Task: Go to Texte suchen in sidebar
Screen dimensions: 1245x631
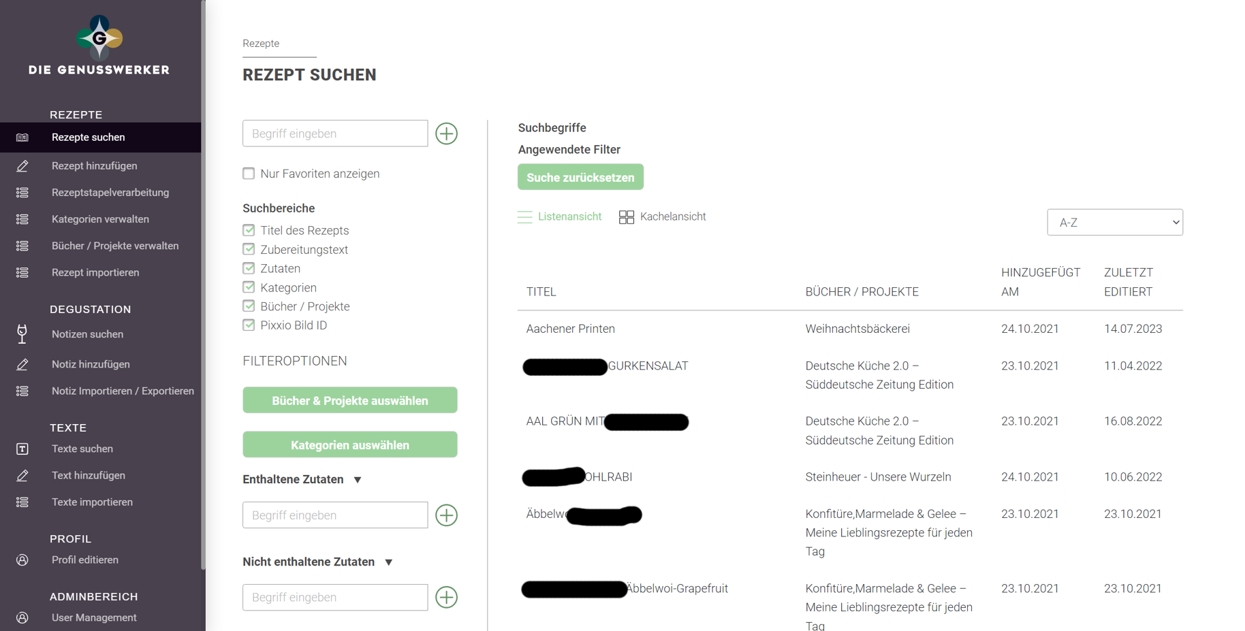Action: click(82, 449)
